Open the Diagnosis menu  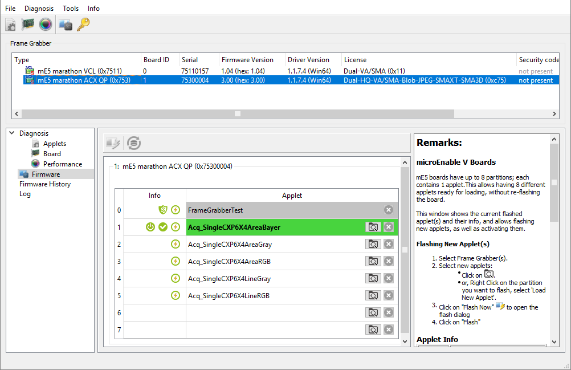39,9
